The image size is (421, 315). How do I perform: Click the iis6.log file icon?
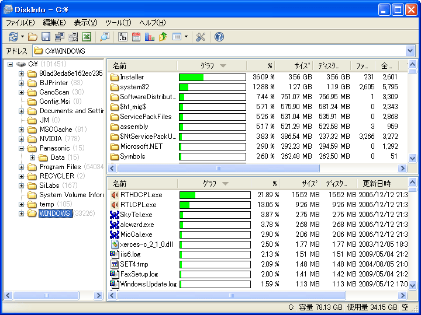click(x=115, y=254)
